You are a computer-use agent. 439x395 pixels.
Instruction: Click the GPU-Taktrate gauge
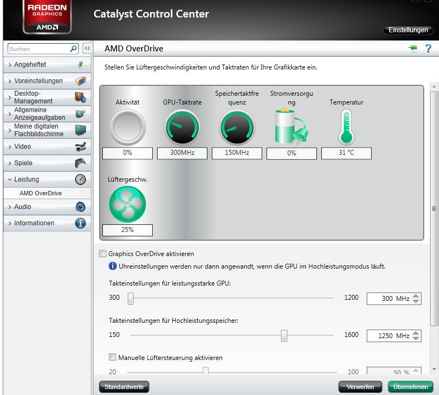point(182,127)
